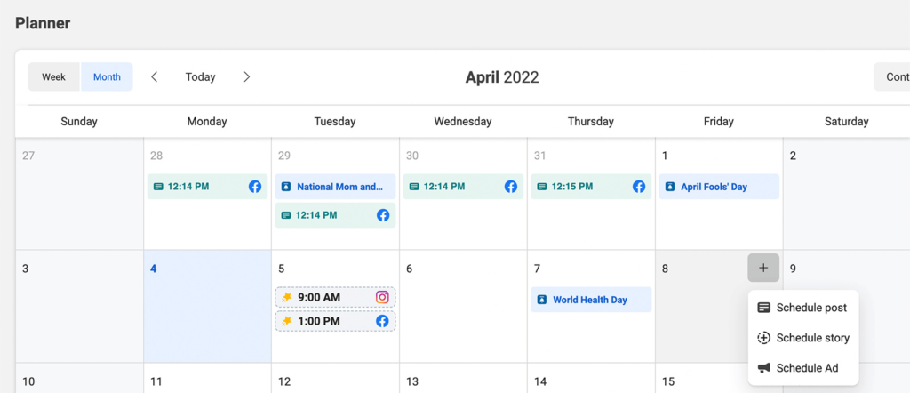This screenshot has height=393, width=910.
Task: Click the plus icon on April 8
Action: [x=762, y=268]
